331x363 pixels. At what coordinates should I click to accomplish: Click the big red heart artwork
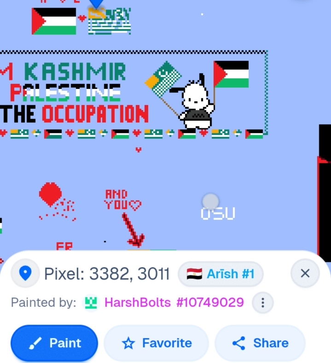click(51, 194)
